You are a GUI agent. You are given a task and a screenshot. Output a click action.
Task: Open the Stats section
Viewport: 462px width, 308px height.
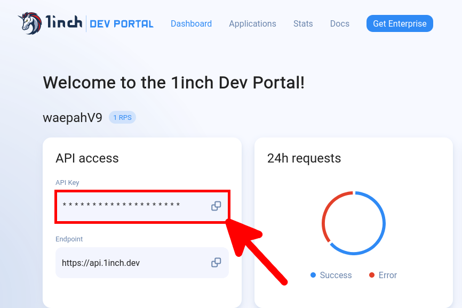302,24
